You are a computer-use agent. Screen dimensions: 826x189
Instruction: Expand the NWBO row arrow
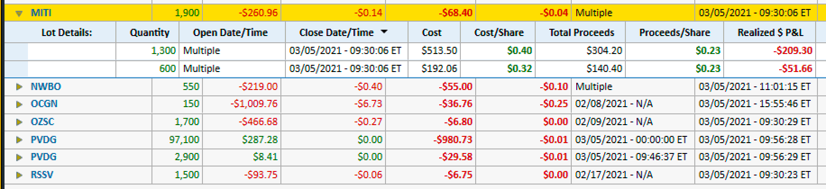click(19, 86)
